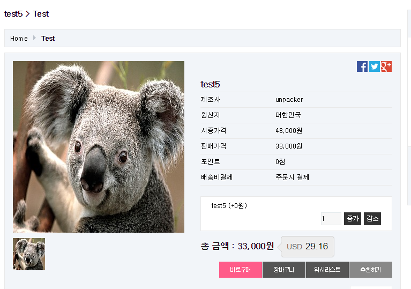The width and height of the screenshot is (411, 289).
Task: Click the manufacturer value unpacker
Action: (289, 100)
